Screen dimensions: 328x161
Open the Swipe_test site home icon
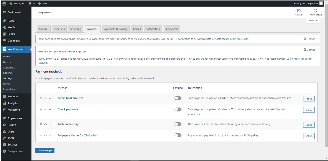pyautogui.click(x=11, y=3)
